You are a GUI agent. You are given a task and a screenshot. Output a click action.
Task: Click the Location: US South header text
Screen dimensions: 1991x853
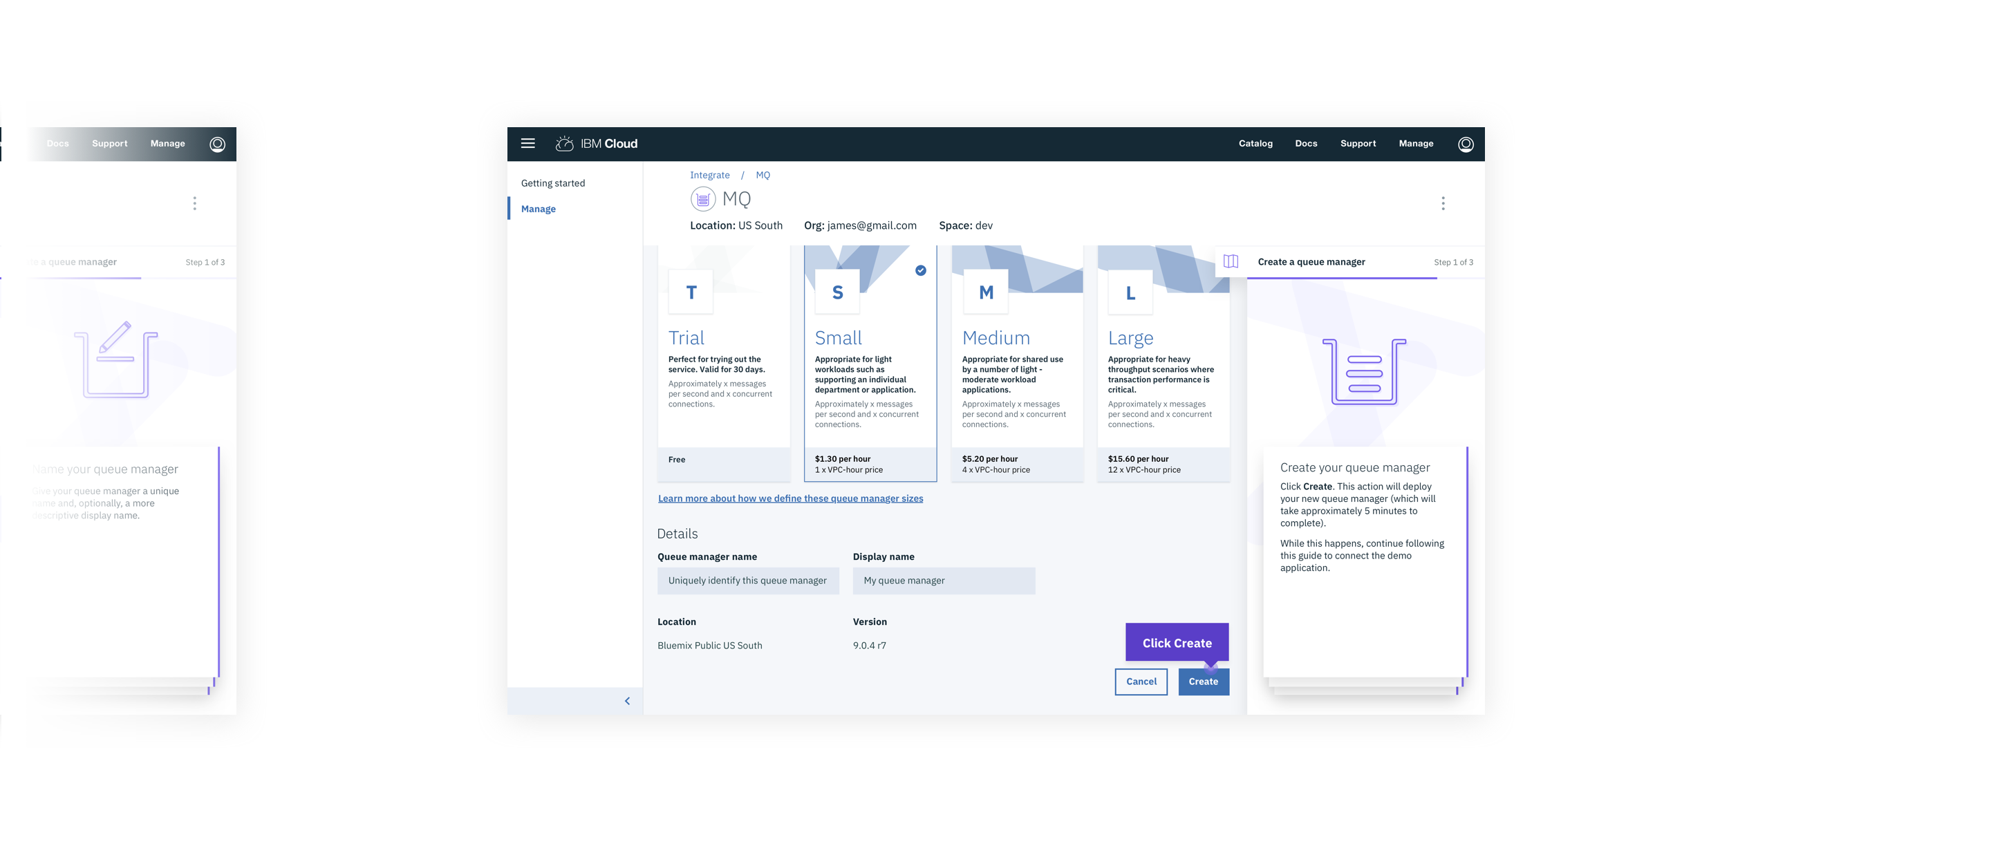(x=736, y=225)
